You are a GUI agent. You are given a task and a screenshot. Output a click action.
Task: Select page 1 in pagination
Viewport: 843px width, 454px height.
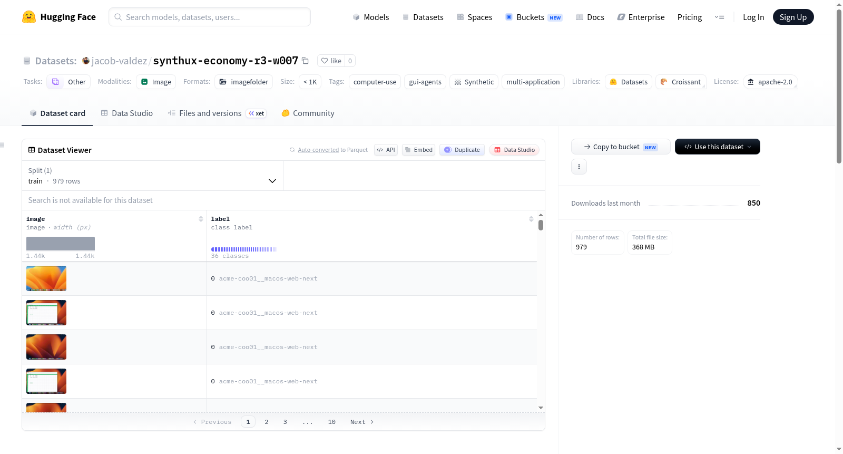coord(248,422)
